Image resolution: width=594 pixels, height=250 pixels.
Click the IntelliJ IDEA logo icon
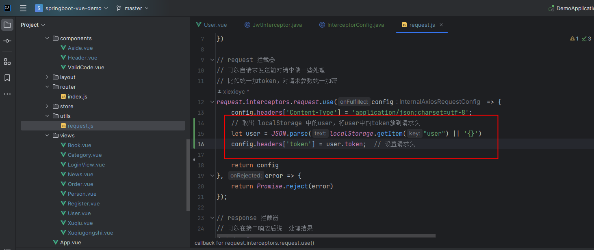7,8
